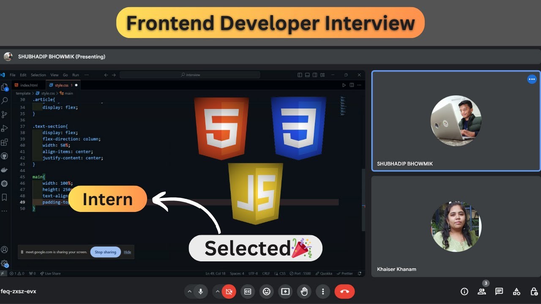Viewport: 541px width, 304px height.
Task: Open the Docker view icon
Action: pyautogui.click(x=5, y=170)
